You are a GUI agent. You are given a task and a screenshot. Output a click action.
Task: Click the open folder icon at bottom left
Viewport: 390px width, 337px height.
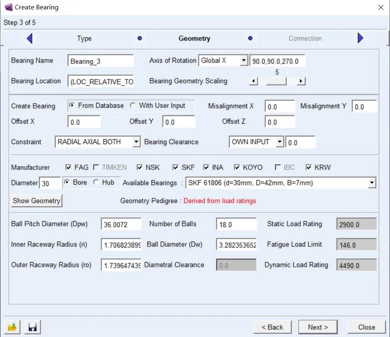[x=12, y=327]
